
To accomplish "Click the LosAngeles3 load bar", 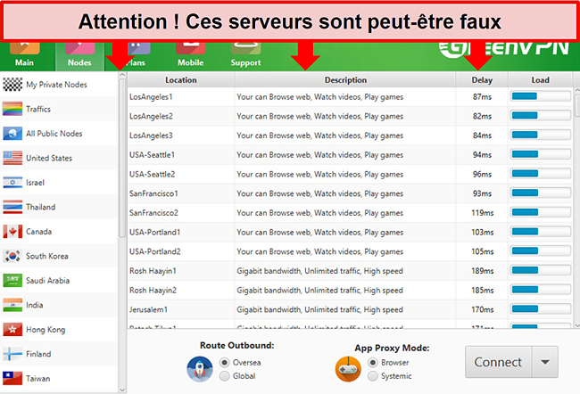I will [540, 135].
